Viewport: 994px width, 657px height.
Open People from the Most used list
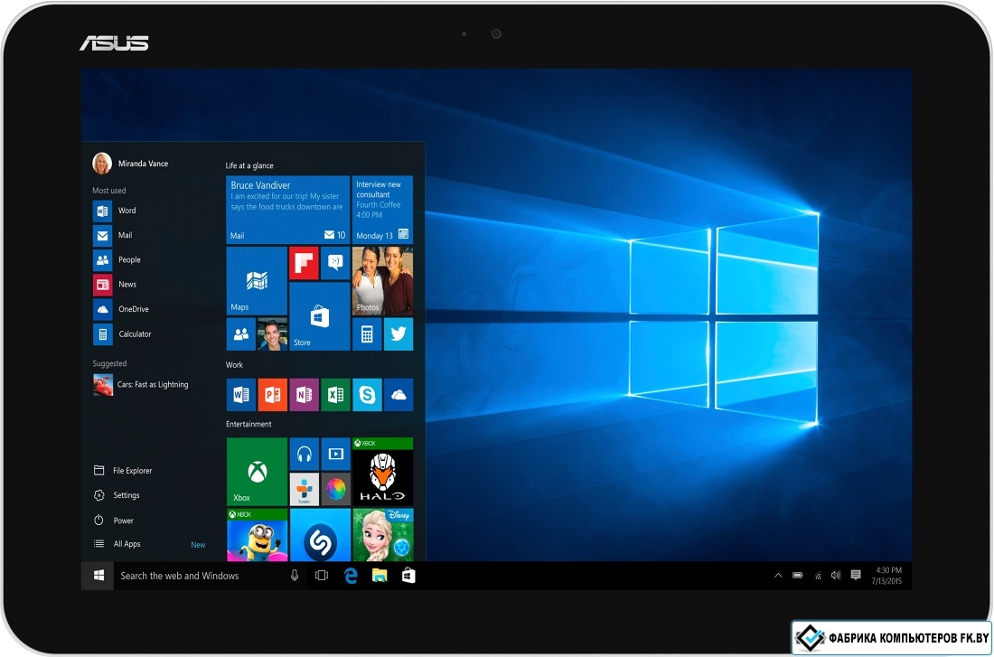[117, 260]
